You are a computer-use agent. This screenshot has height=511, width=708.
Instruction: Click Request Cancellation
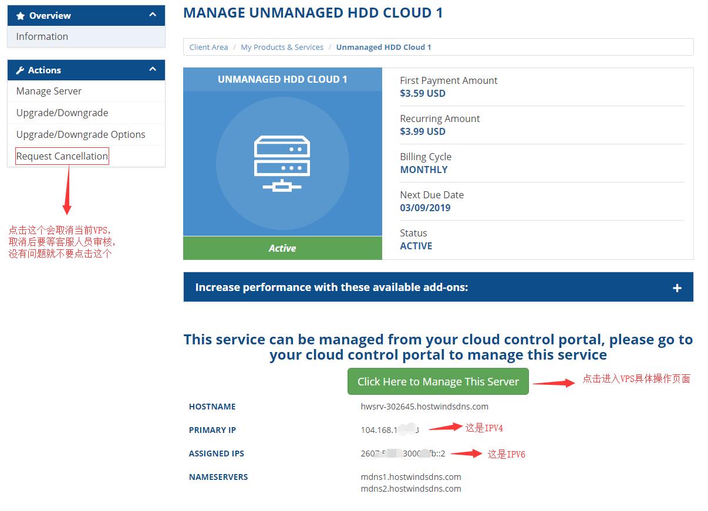[61, 155]
